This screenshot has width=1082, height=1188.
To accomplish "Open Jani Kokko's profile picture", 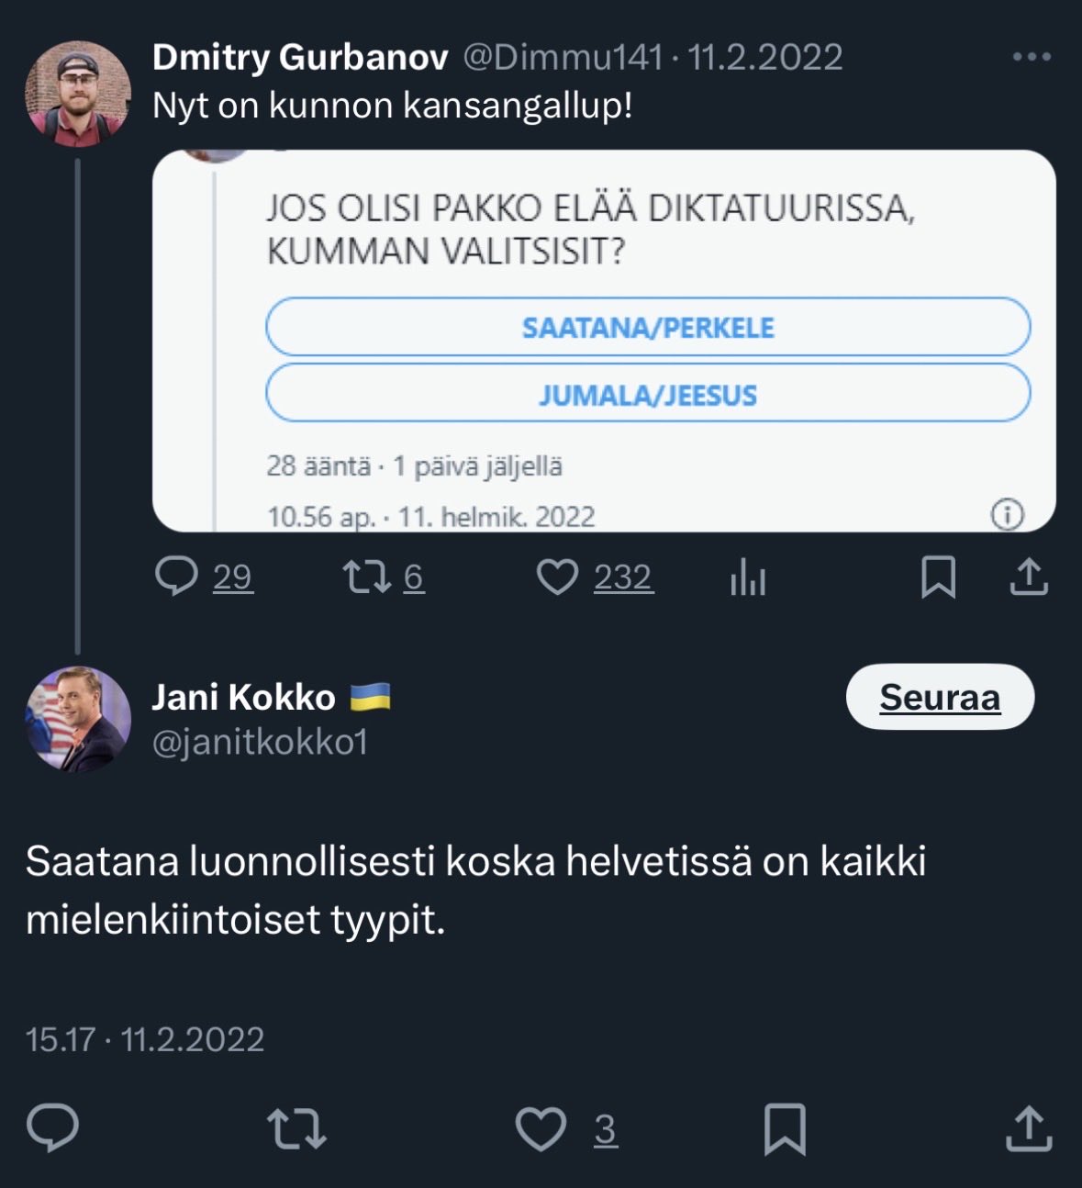I will (78, 720).
